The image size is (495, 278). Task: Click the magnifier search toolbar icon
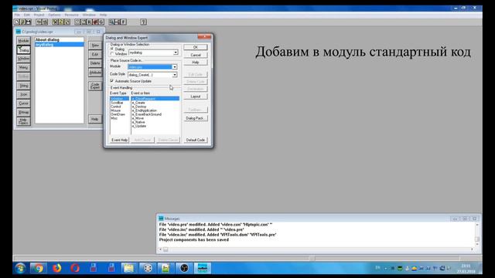(x=111, y=22)
